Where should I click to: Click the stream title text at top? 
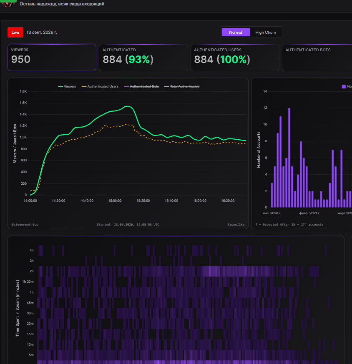coord(62,4)
